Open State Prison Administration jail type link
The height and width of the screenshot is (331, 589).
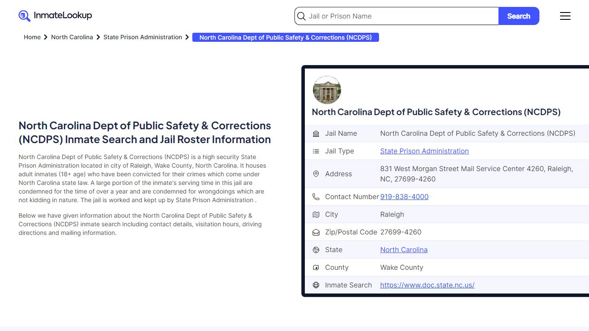[424, 151]
